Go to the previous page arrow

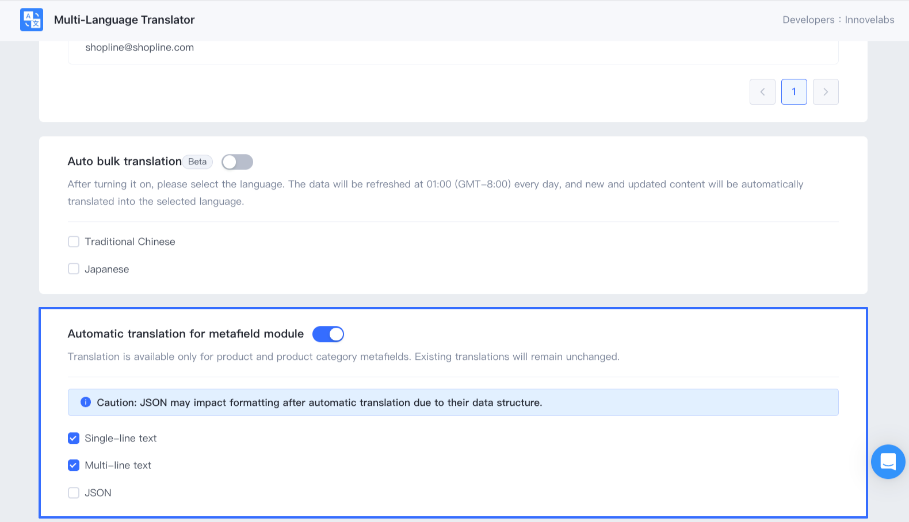click(x=762, y=92)
